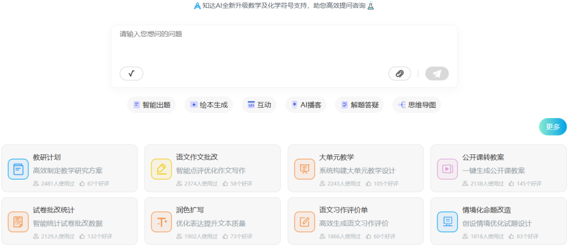Click the 系统构建大单元教学设计 description
569x250 pixels.
357,170
